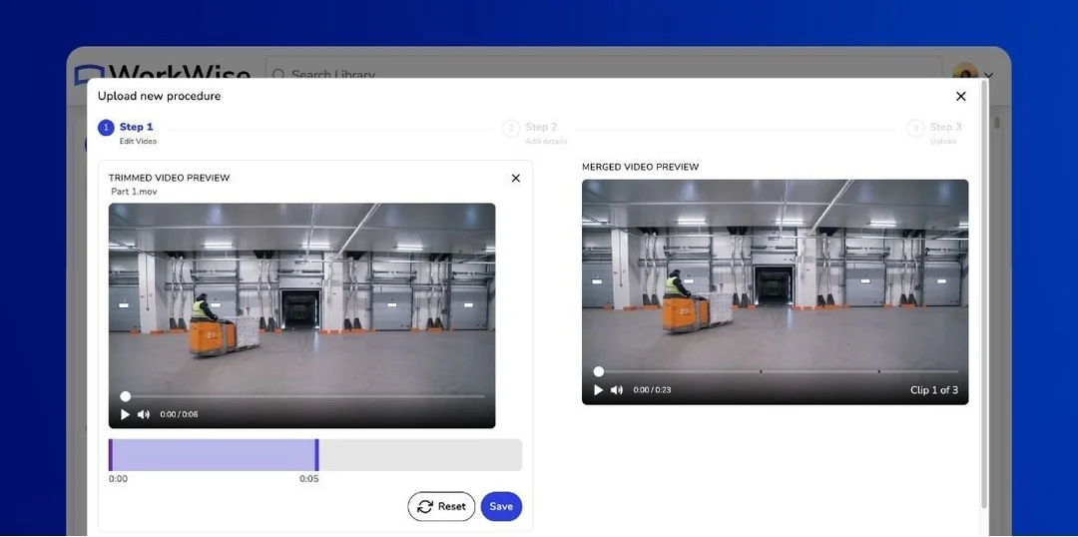Mute the trimmed video preview audio
The height and width of the screenshot is (537, 1078).
pyautogui.click(x=144, y=414)
